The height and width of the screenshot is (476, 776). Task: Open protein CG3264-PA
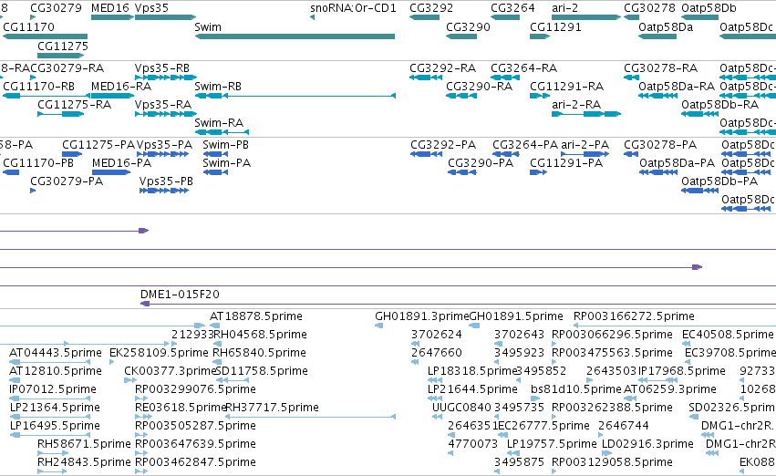(x=506, y=154)
